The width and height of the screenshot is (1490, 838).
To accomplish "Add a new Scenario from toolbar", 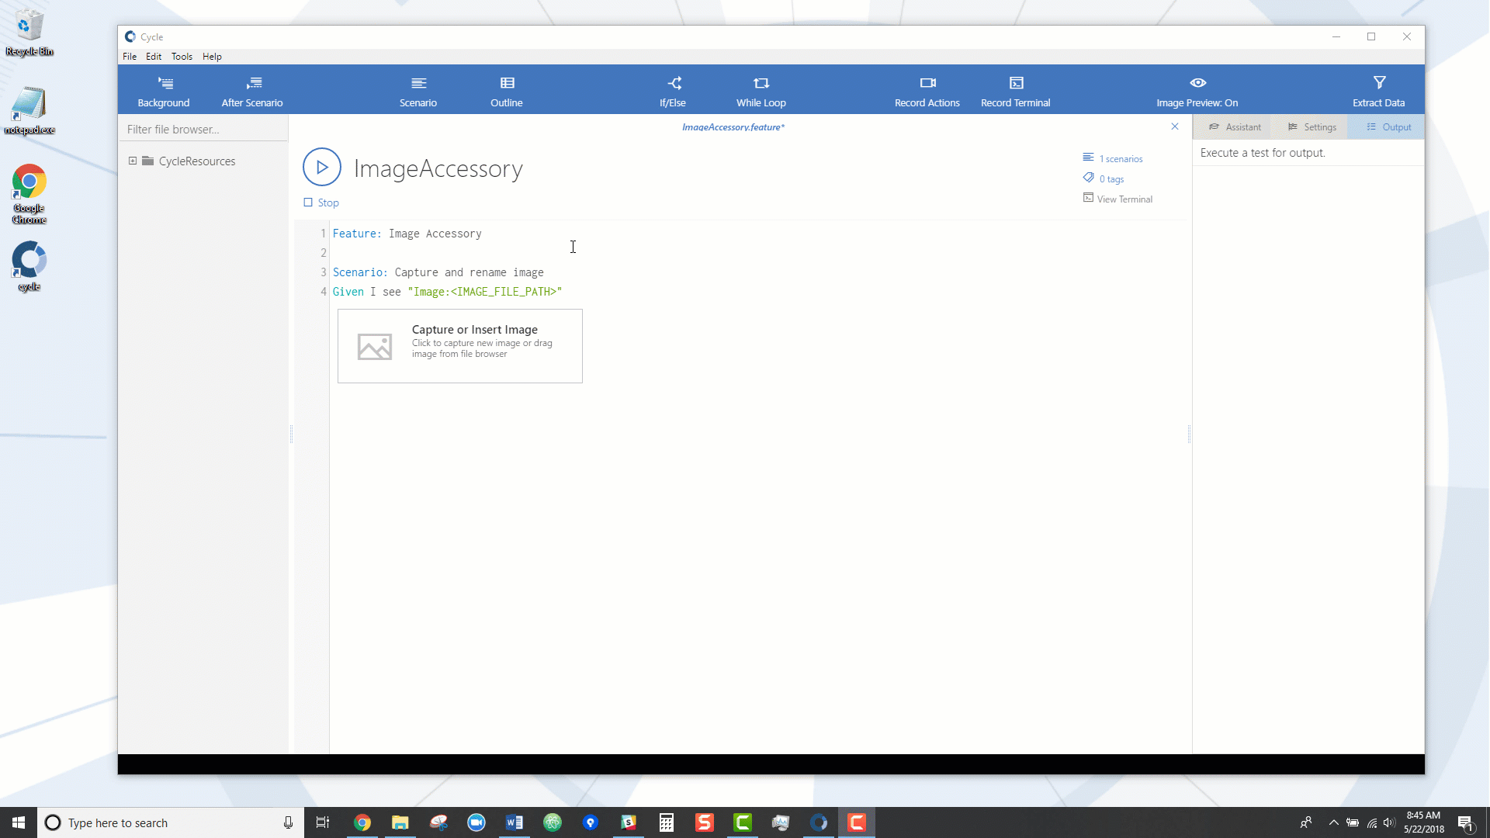I will (x=418, y=91).
